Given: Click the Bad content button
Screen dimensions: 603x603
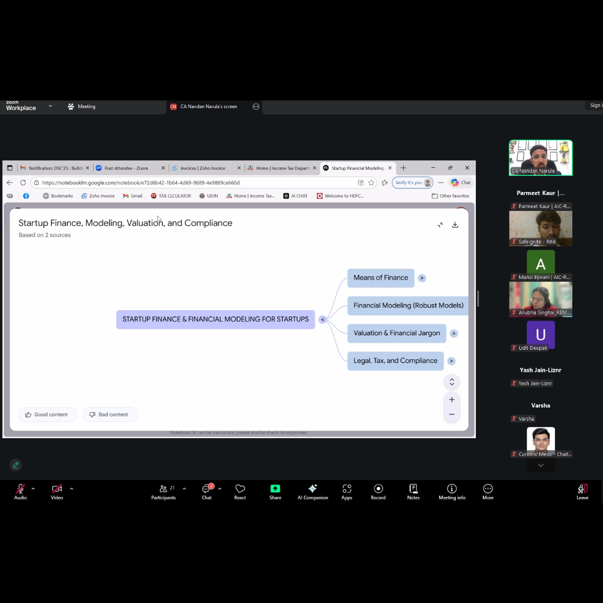Looking at the screenshot, I should (109, 415).
